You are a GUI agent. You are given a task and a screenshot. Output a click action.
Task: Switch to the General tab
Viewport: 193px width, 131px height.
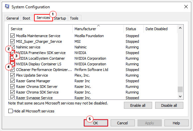coord(13,18)
